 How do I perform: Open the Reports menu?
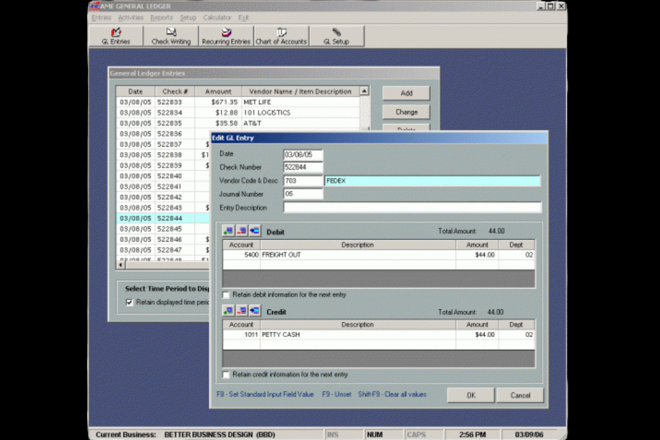pyautogui.click(x=161, y=18)
